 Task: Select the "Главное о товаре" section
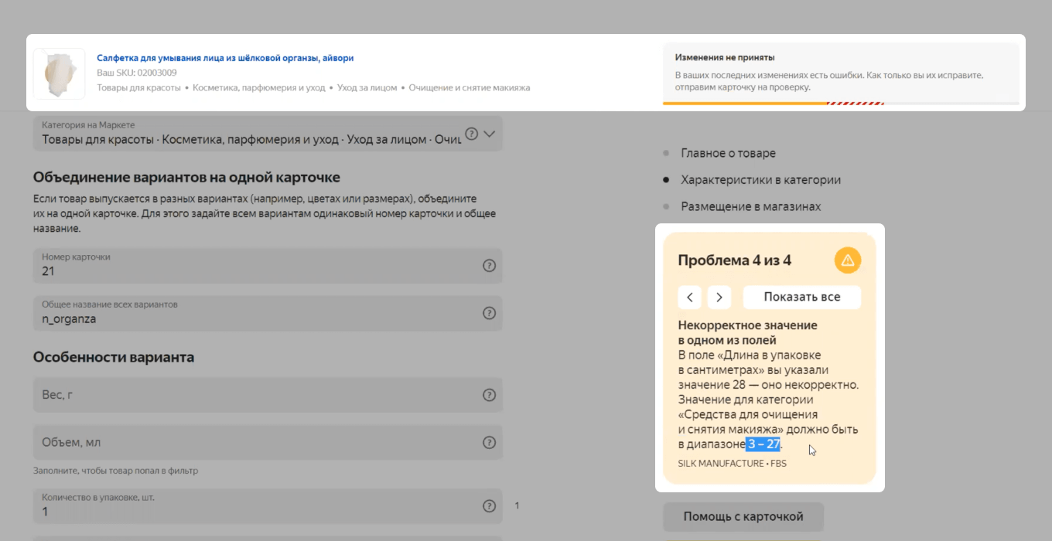pyautogui.click(x=728, y=153)
